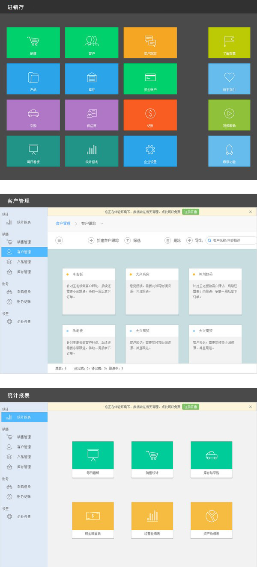Open the 现金流量表 report tile
The image size is (257, 567).
tap(93, 520)
